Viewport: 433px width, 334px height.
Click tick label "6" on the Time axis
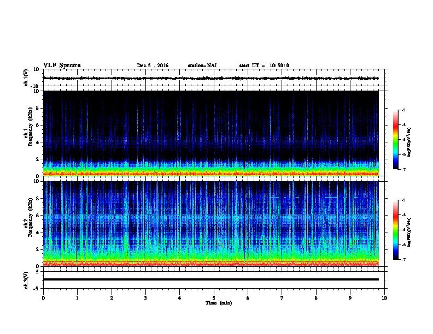pos(248,298)
